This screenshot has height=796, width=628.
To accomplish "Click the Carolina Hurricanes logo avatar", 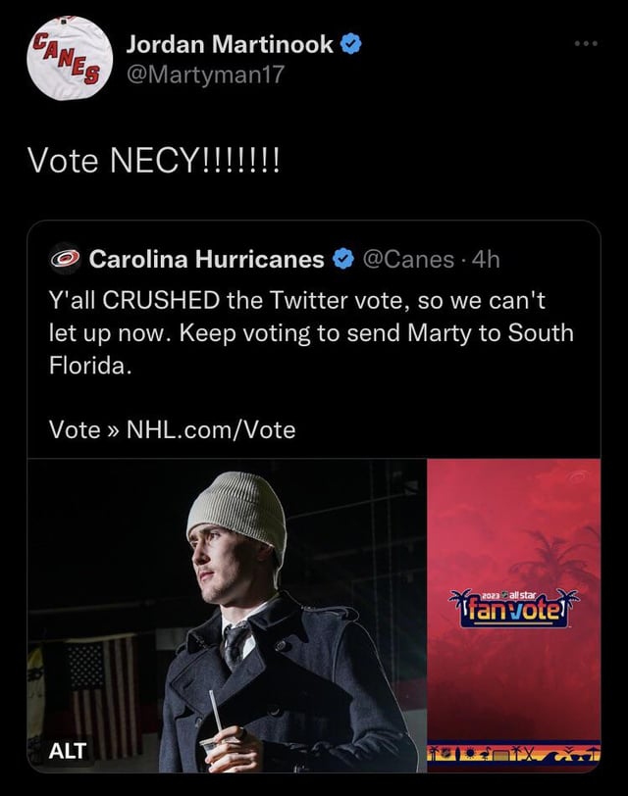I will point(66,259).
